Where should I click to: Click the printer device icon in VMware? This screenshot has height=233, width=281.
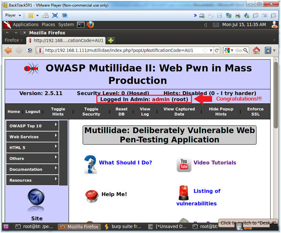point(238,16)
